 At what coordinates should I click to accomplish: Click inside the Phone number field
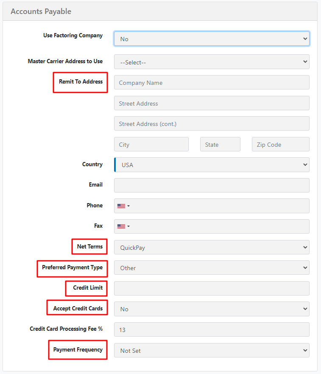219,206
